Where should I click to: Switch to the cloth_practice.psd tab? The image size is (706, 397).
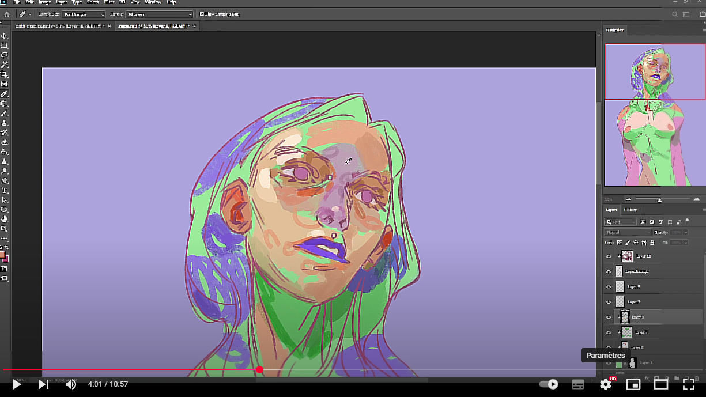point(61,26)
